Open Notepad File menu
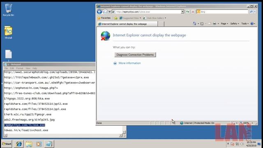 [x=6, y=68]
